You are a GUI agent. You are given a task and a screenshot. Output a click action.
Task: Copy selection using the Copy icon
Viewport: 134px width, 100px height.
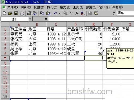click(x=42, y=13)
